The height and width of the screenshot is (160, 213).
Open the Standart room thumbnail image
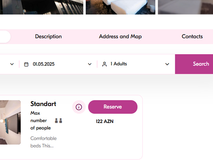(x=10, y=122)
